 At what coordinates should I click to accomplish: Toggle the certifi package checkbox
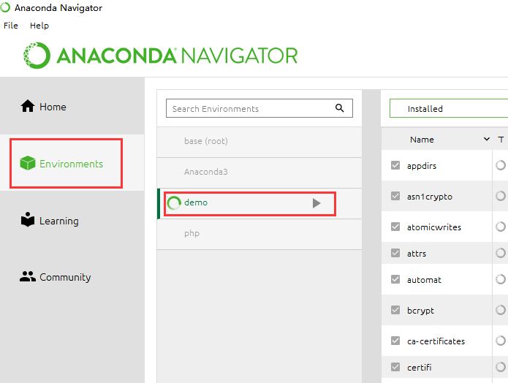coord(395,367)
